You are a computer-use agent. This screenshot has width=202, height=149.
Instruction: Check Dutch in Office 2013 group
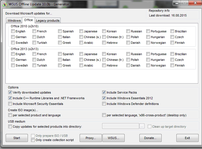pos(34,60)
